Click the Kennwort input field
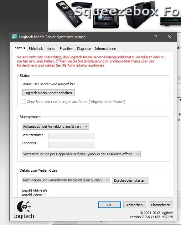Viewport: 181px width, 225px height. [72, 144]
